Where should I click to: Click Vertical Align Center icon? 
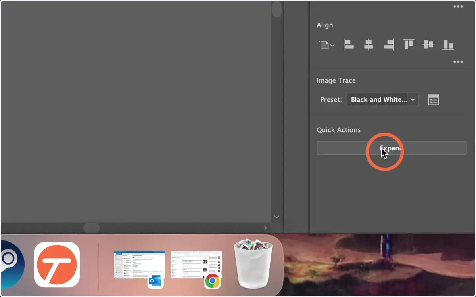(428, 44)
